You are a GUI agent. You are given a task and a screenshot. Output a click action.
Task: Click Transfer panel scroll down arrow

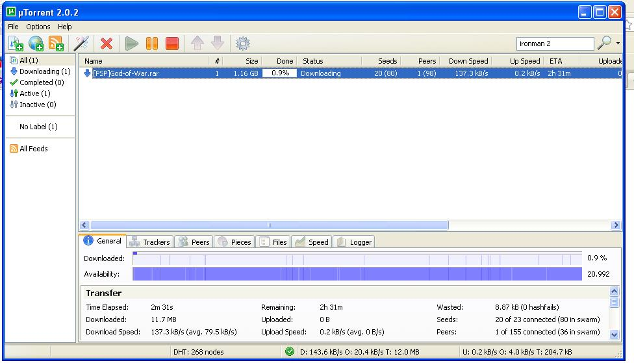[615, 334]
